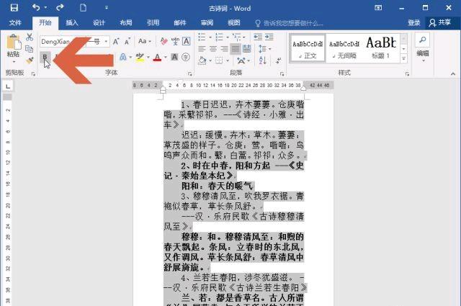Save the document with the floppy disk icon
The image size is (461, 306).
pyautogui.click(x=14, y=7)
